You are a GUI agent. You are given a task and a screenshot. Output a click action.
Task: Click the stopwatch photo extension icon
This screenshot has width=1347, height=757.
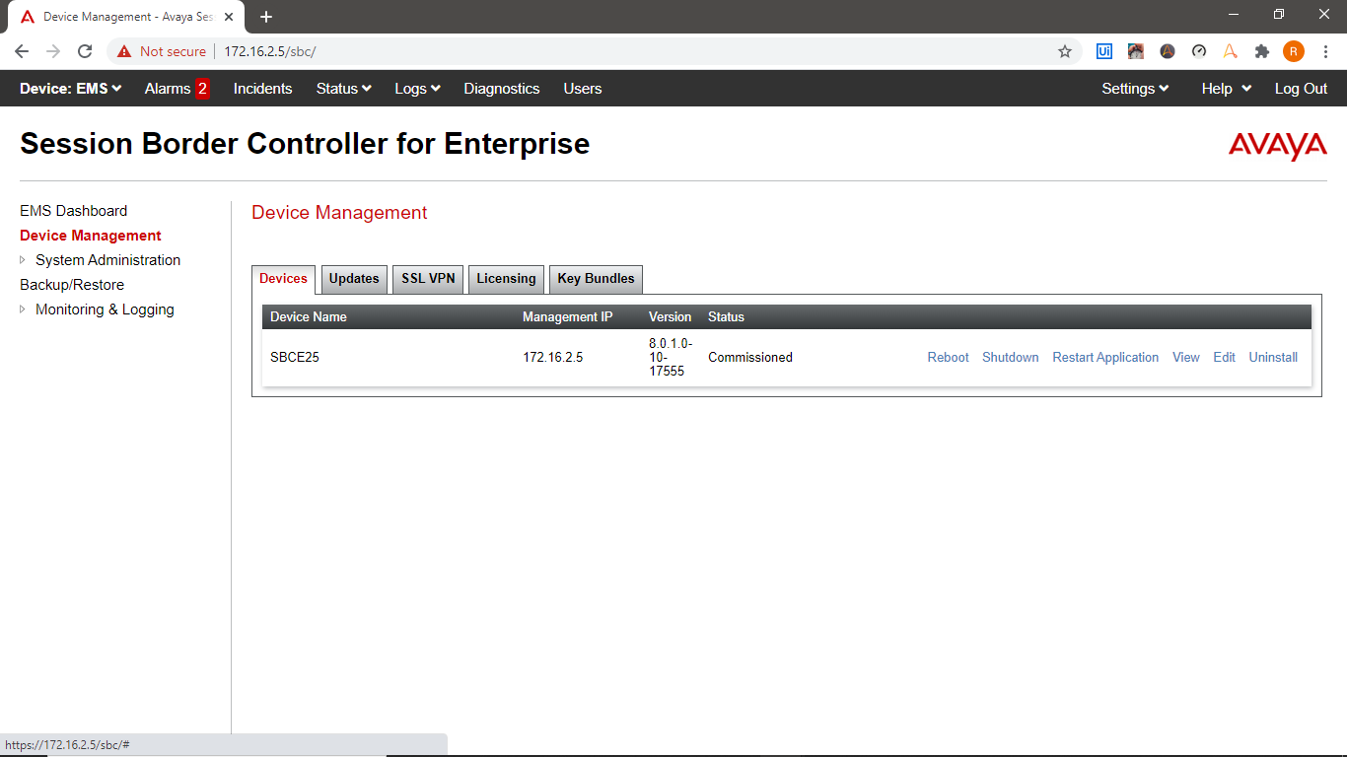[1136, 51]
